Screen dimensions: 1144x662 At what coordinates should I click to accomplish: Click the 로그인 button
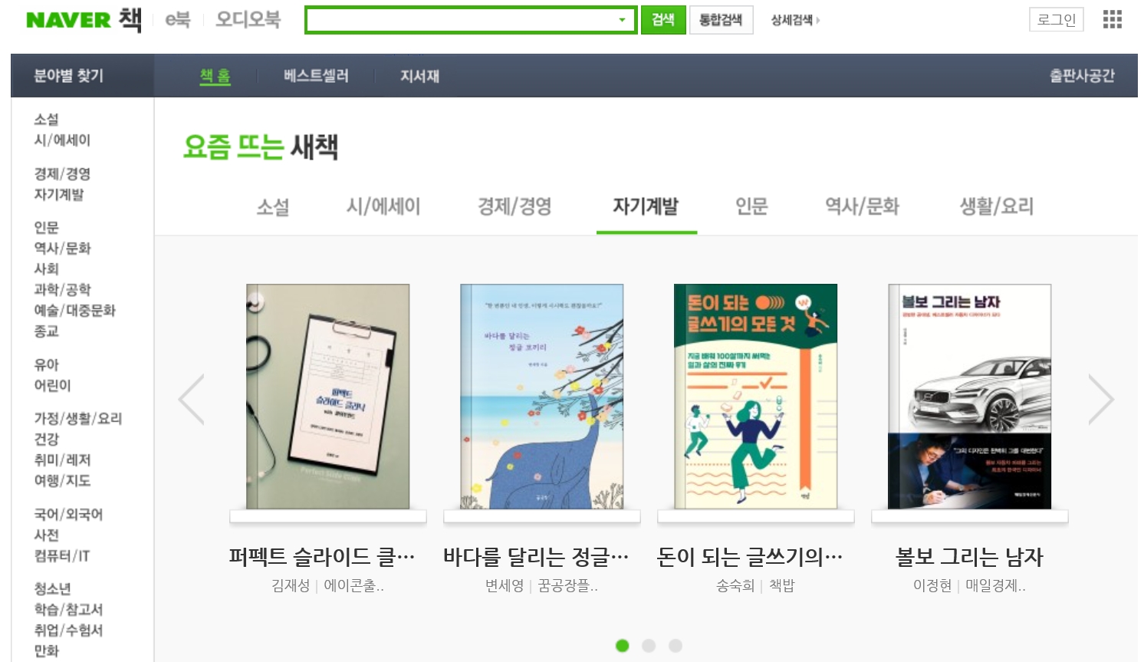click(x=1056, y=20)
